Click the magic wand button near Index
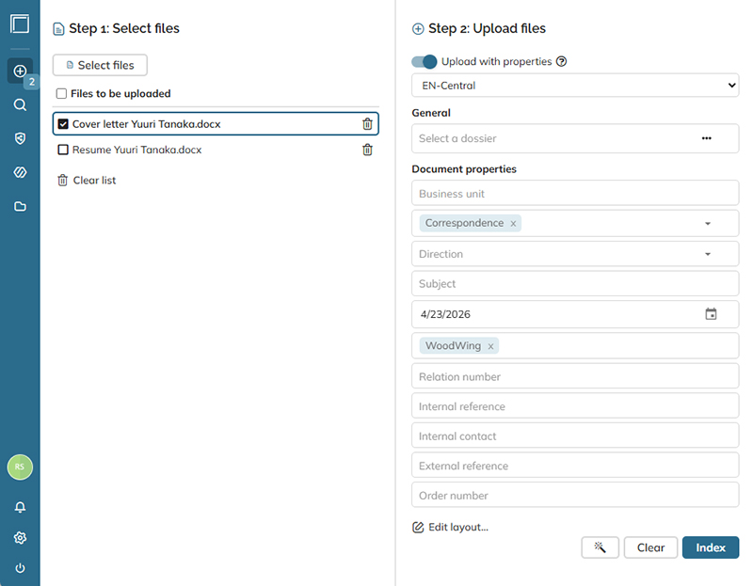 [x=600, y=547]
